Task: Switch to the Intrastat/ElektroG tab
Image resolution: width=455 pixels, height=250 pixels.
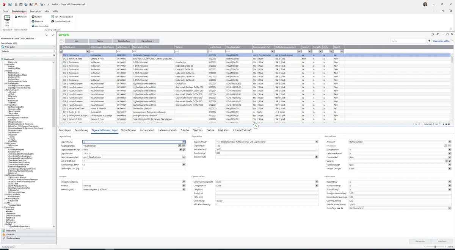Action: (242, 130)
